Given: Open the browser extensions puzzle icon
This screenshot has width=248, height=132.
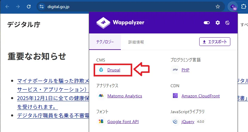Looking at the screenshot, I should (244, 7).
